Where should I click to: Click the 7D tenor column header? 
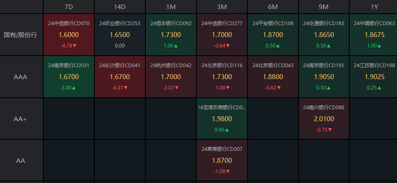[x=68, y=7]
